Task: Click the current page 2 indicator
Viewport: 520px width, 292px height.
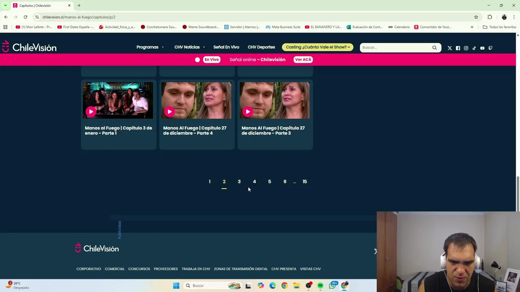Action: coord(224,182)
